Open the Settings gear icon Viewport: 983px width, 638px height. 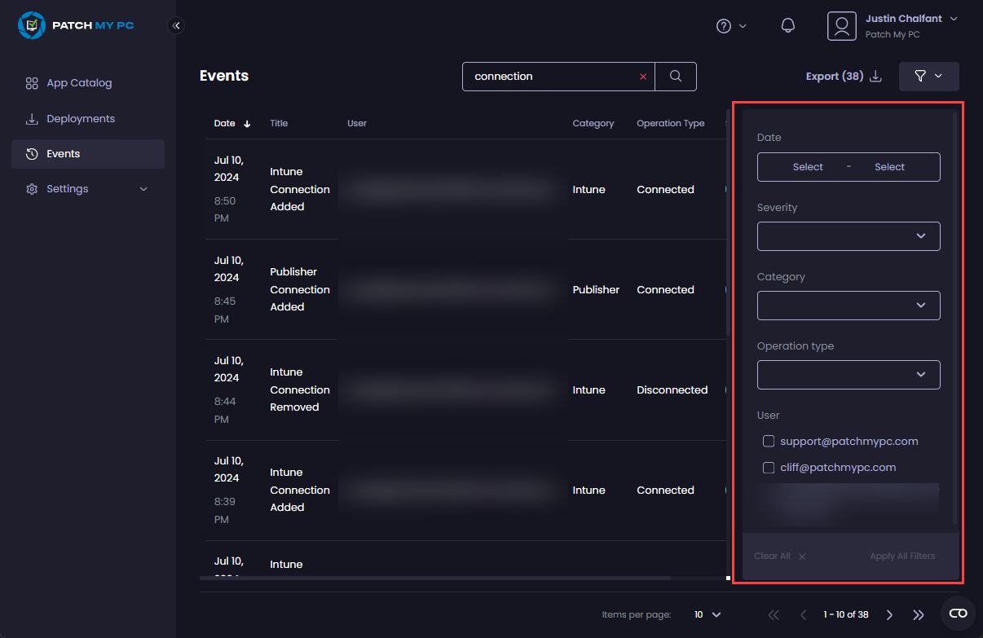click(32, 188)
